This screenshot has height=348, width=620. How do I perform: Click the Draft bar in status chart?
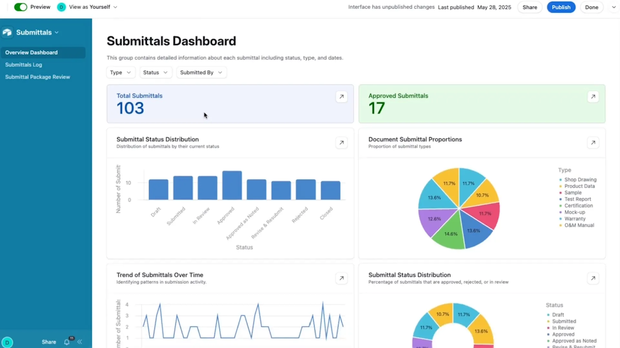tap(158, 189)
